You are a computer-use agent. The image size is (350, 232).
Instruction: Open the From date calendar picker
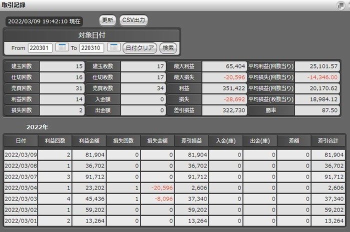coord(62,47)
